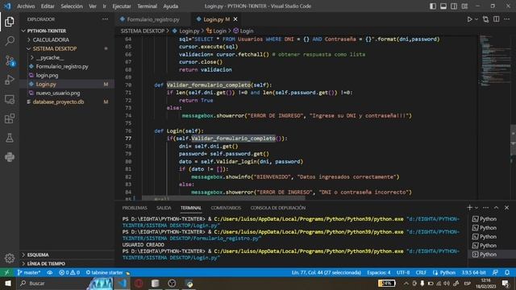Screen dimensions: 516x290
Task: Change encoding via UTF-8 status item
Action: 403,272
